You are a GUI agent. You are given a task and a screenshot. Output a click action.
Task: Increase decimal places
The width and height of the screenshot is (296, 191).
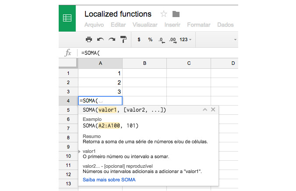coord(173,40)
